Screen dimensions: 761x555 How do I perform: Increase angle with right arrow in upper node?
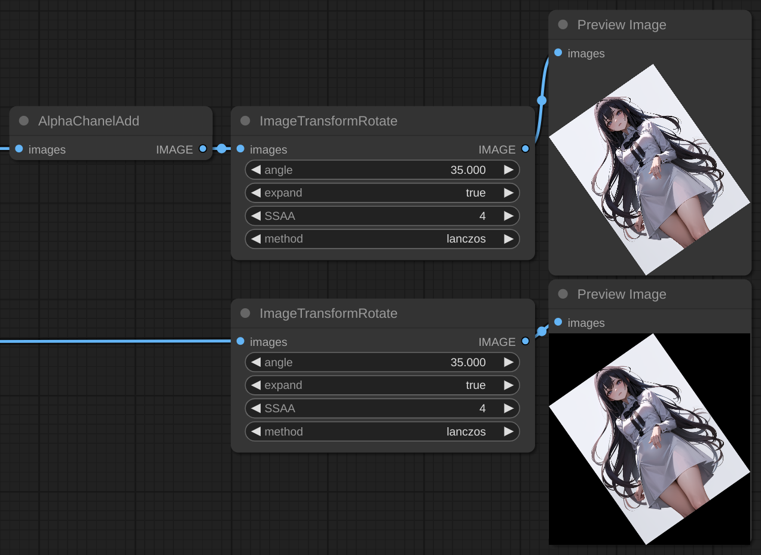click(509, 170)
